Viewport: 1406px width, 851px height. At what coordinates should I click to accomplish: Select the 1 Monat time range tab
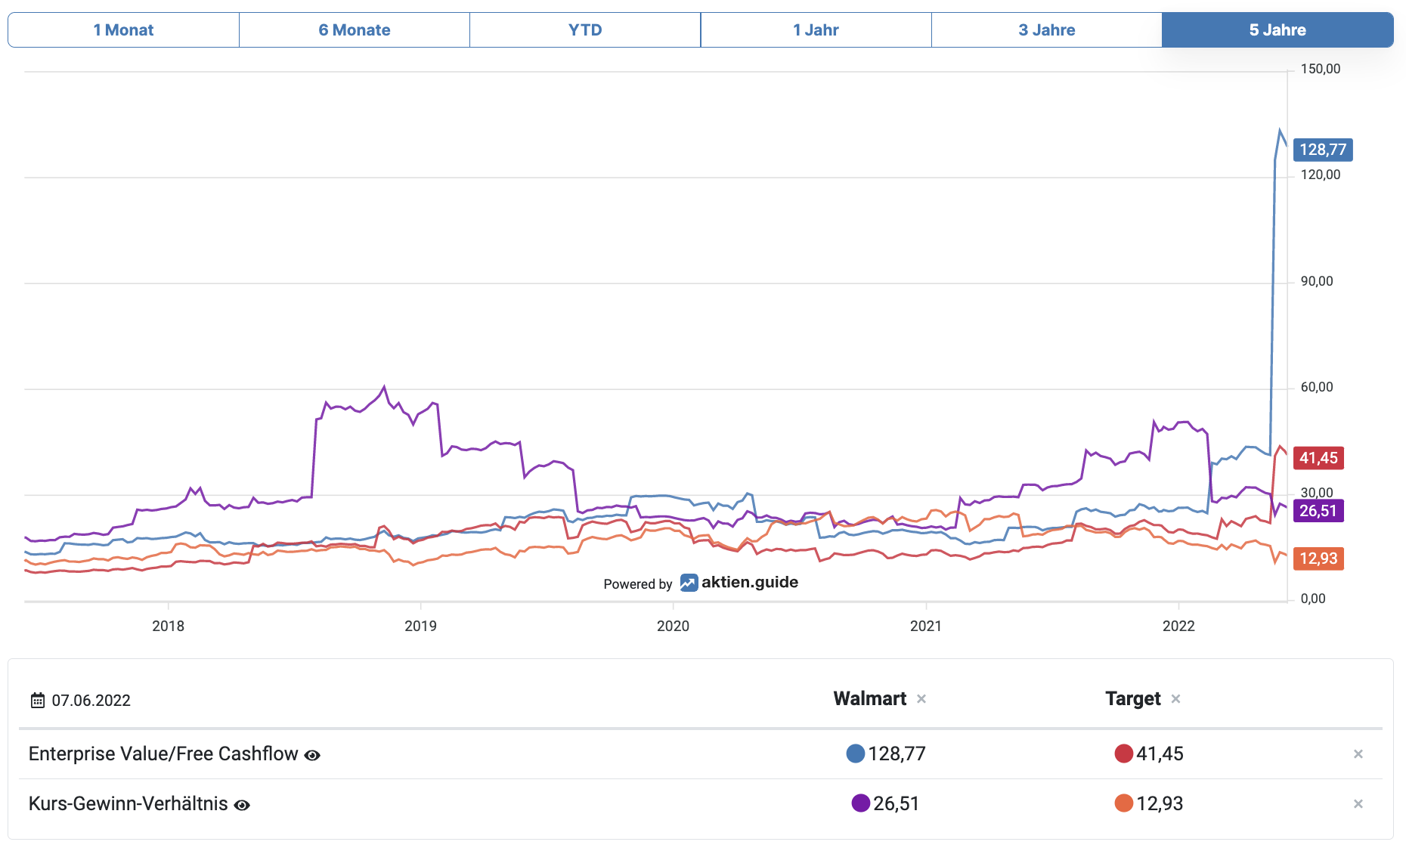coord(124,30)
